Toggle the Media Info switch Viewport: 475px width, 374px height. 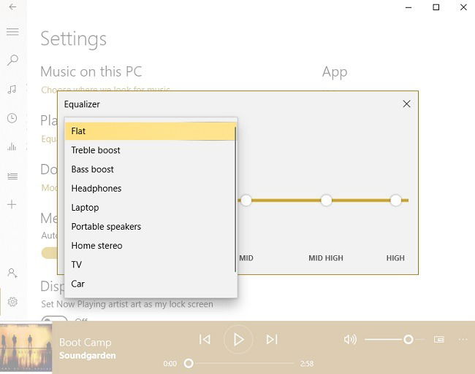(x=50, y=253)
